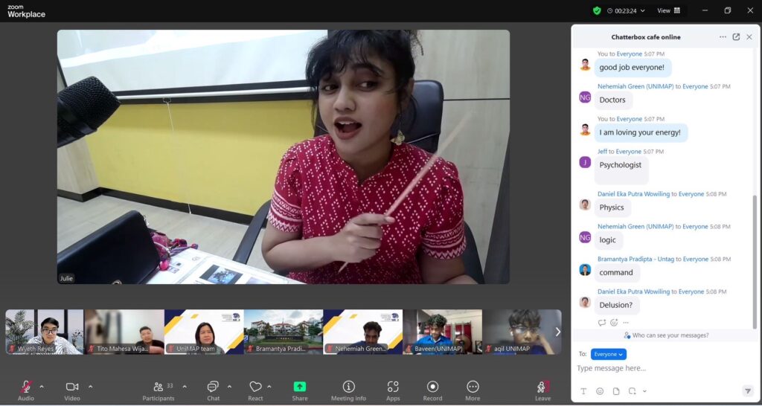Open Meeting info

(x=348, y=390)
